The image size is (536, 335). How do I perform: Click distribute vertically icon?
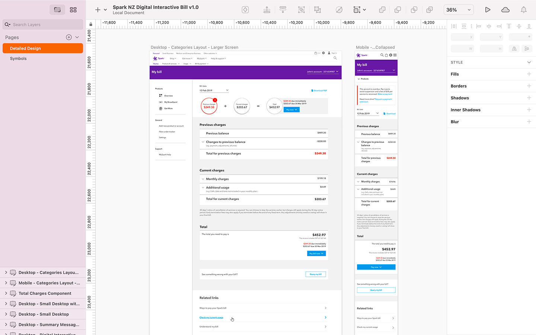click(x=464, y=26)
